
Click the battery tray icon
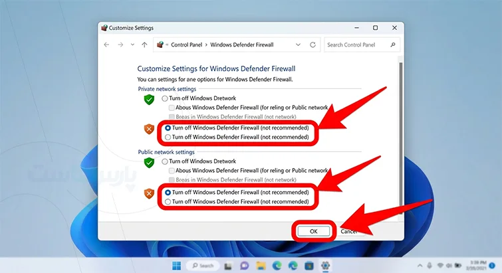[x=458, y=266]
